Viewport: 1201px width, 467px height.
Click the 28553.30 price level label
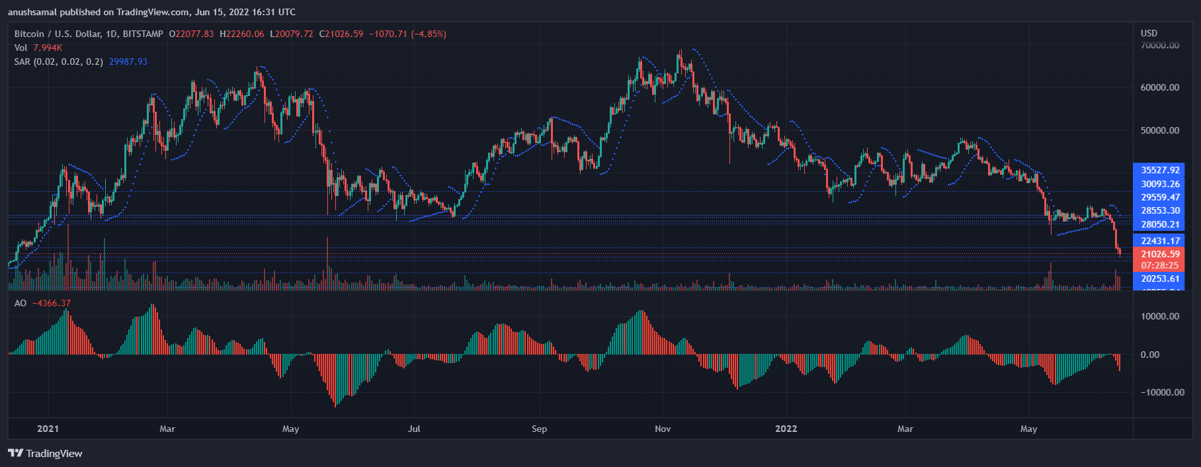click(1159, 210)
